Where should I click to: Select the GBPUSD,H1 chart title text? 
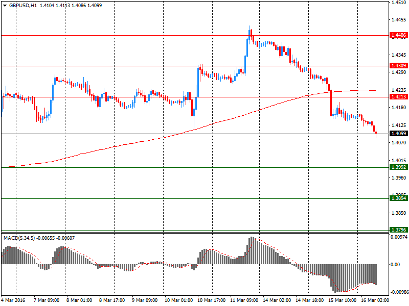point(23,6)
